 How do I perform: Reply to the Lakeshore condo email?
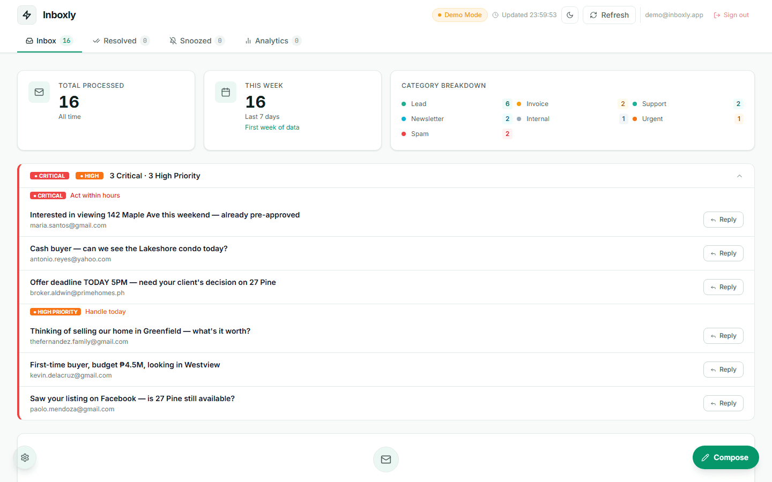723,253
